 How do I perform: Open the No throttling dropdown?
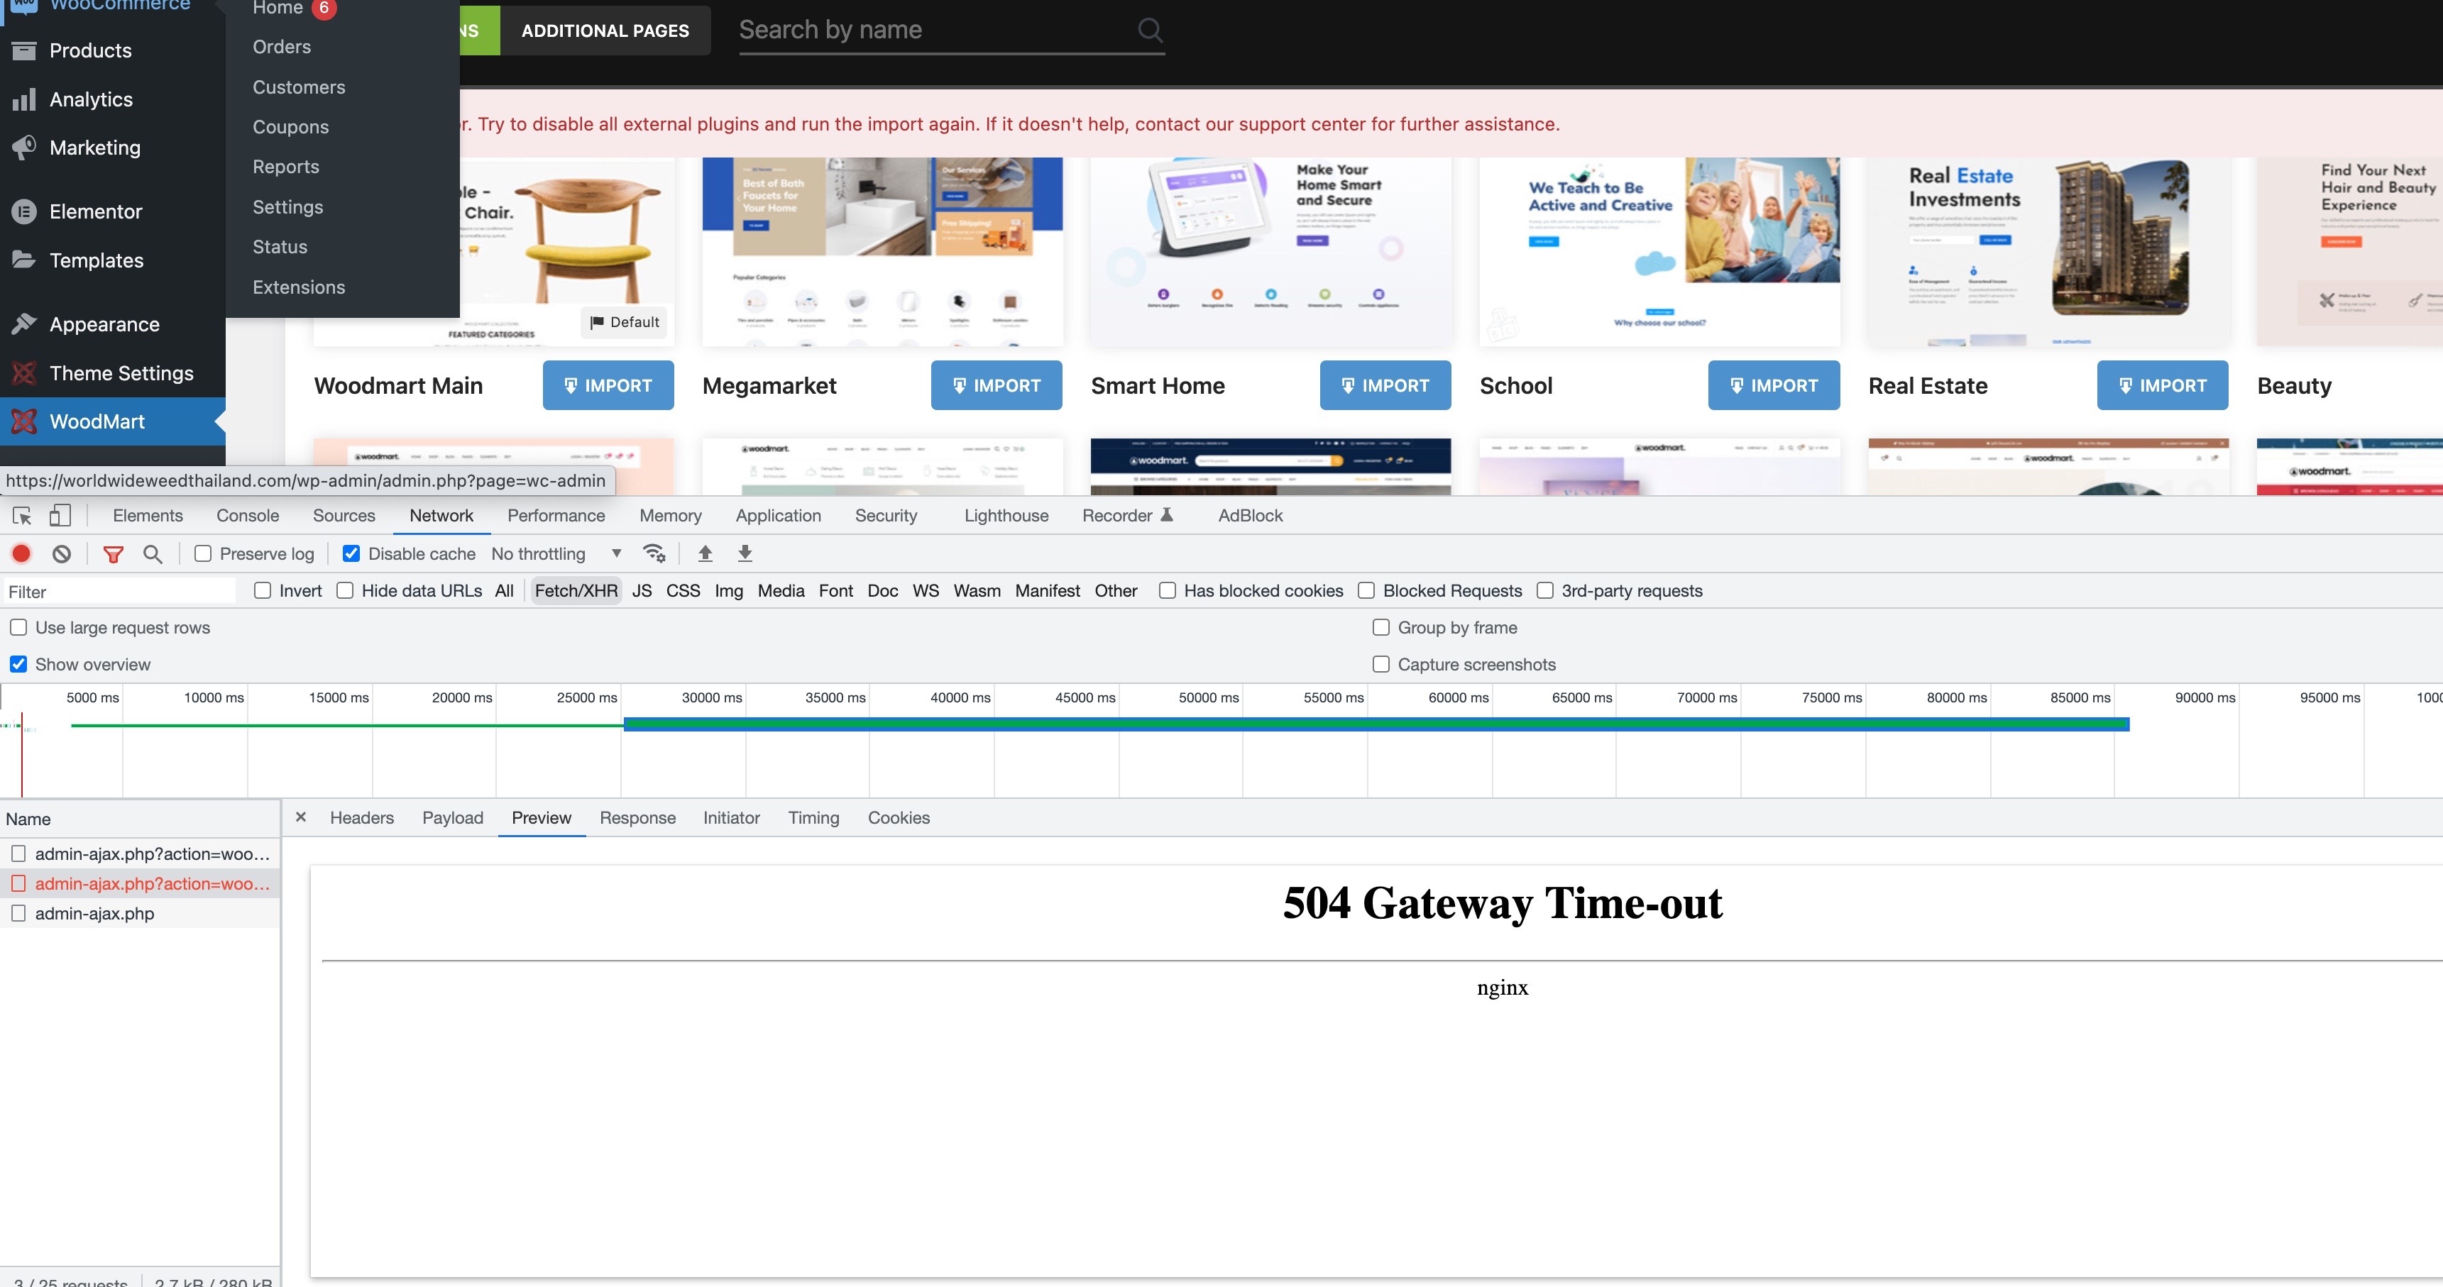click(556, 553)
